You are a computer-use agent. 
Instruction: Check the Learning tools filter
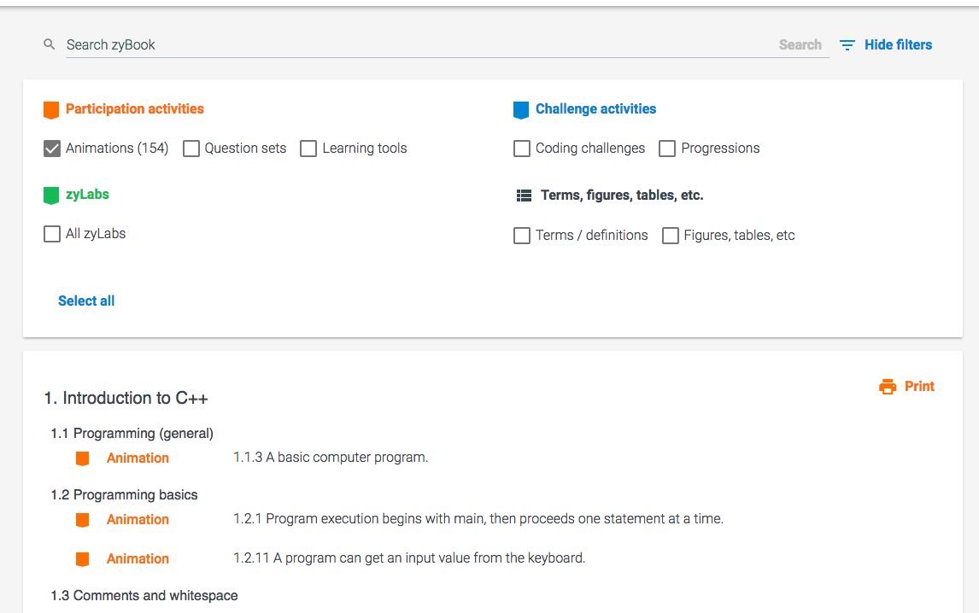tap(308, 149)
